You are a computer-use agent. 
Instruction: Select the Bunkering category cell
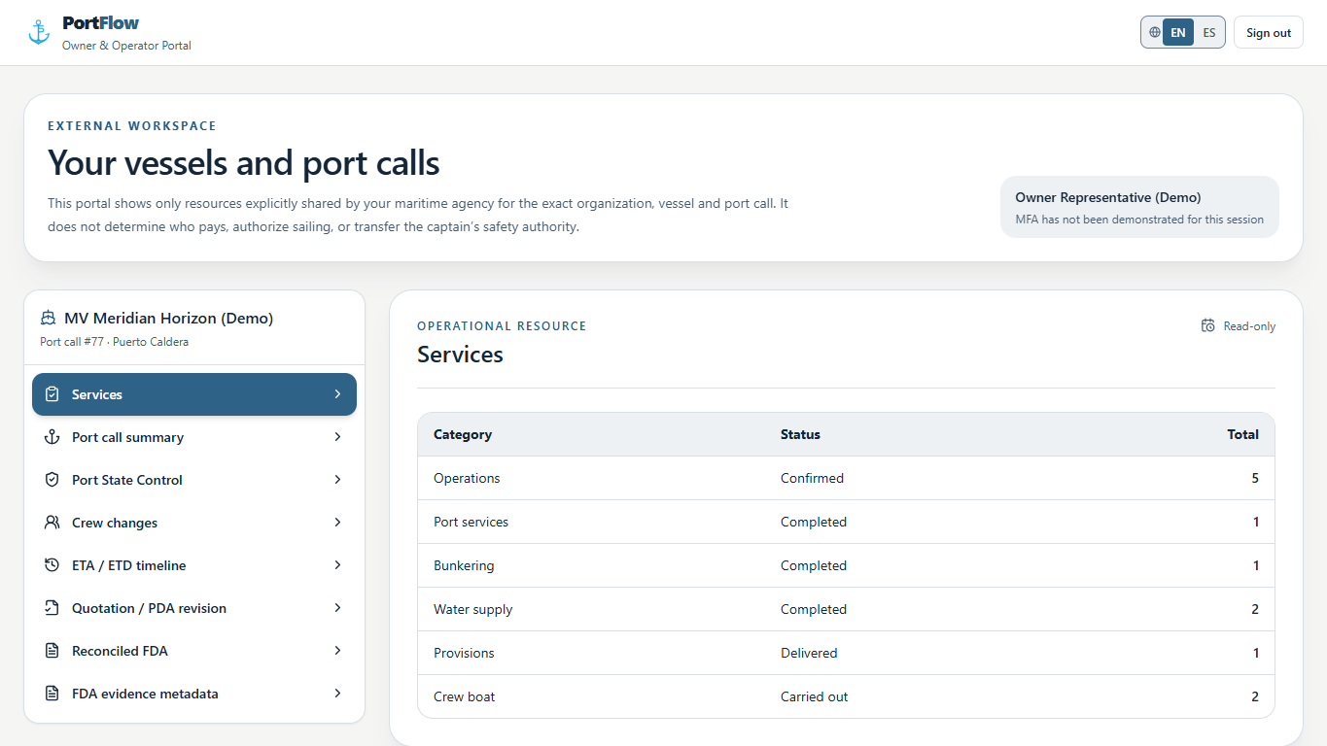[464, 565]
